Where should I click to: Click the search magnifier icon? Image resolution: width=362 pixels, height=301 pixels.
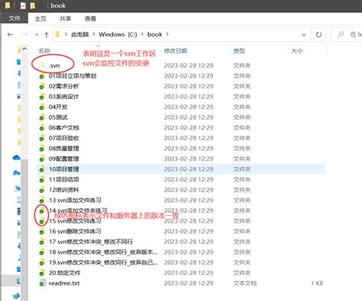[x=341, y=34]
